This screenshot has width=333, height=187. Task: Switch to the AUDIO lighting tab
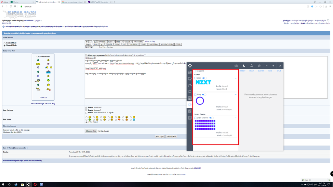[270, 71]
